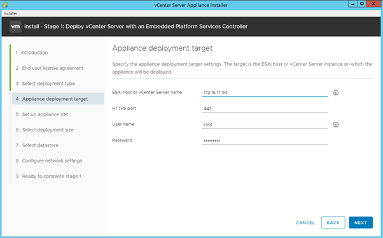Click the 'User name' label
The width and height of the screenshot is (383, 238).
pyautogui.click(x=123, y=124)
